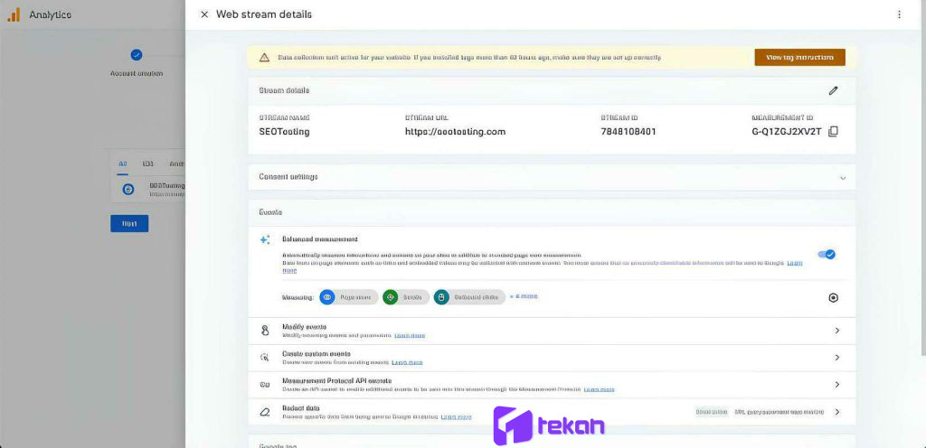Click the Modify events icon
This screenshot has height=448, width=926.
coord(265,331)
